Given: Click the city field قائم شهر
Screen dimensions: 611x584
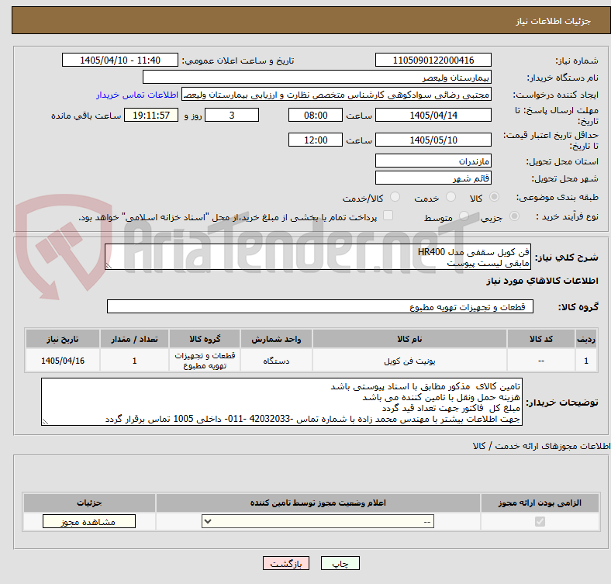Looking at the screenshot, I should [433, 178].
